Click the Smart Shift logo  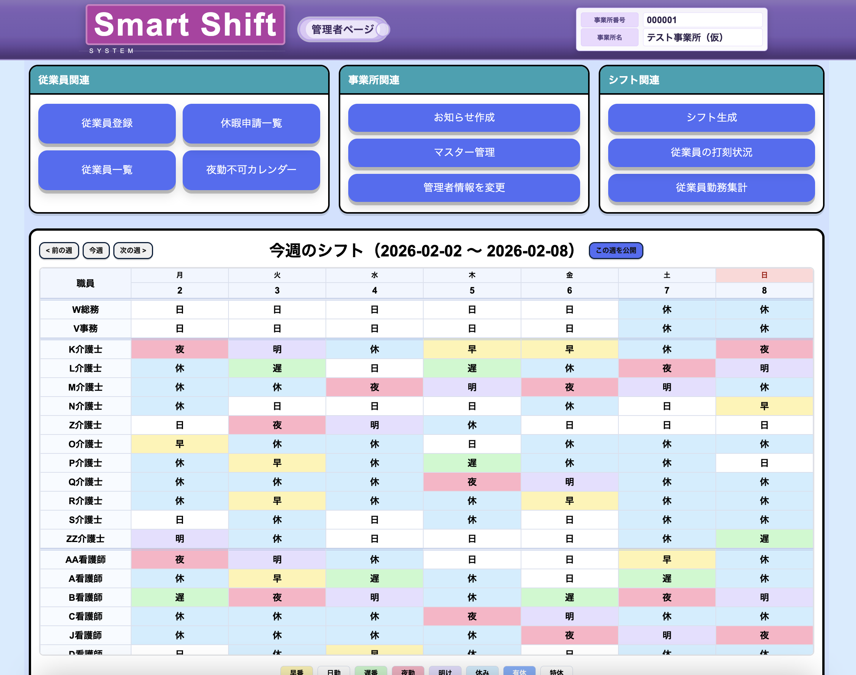pos(185,25)
